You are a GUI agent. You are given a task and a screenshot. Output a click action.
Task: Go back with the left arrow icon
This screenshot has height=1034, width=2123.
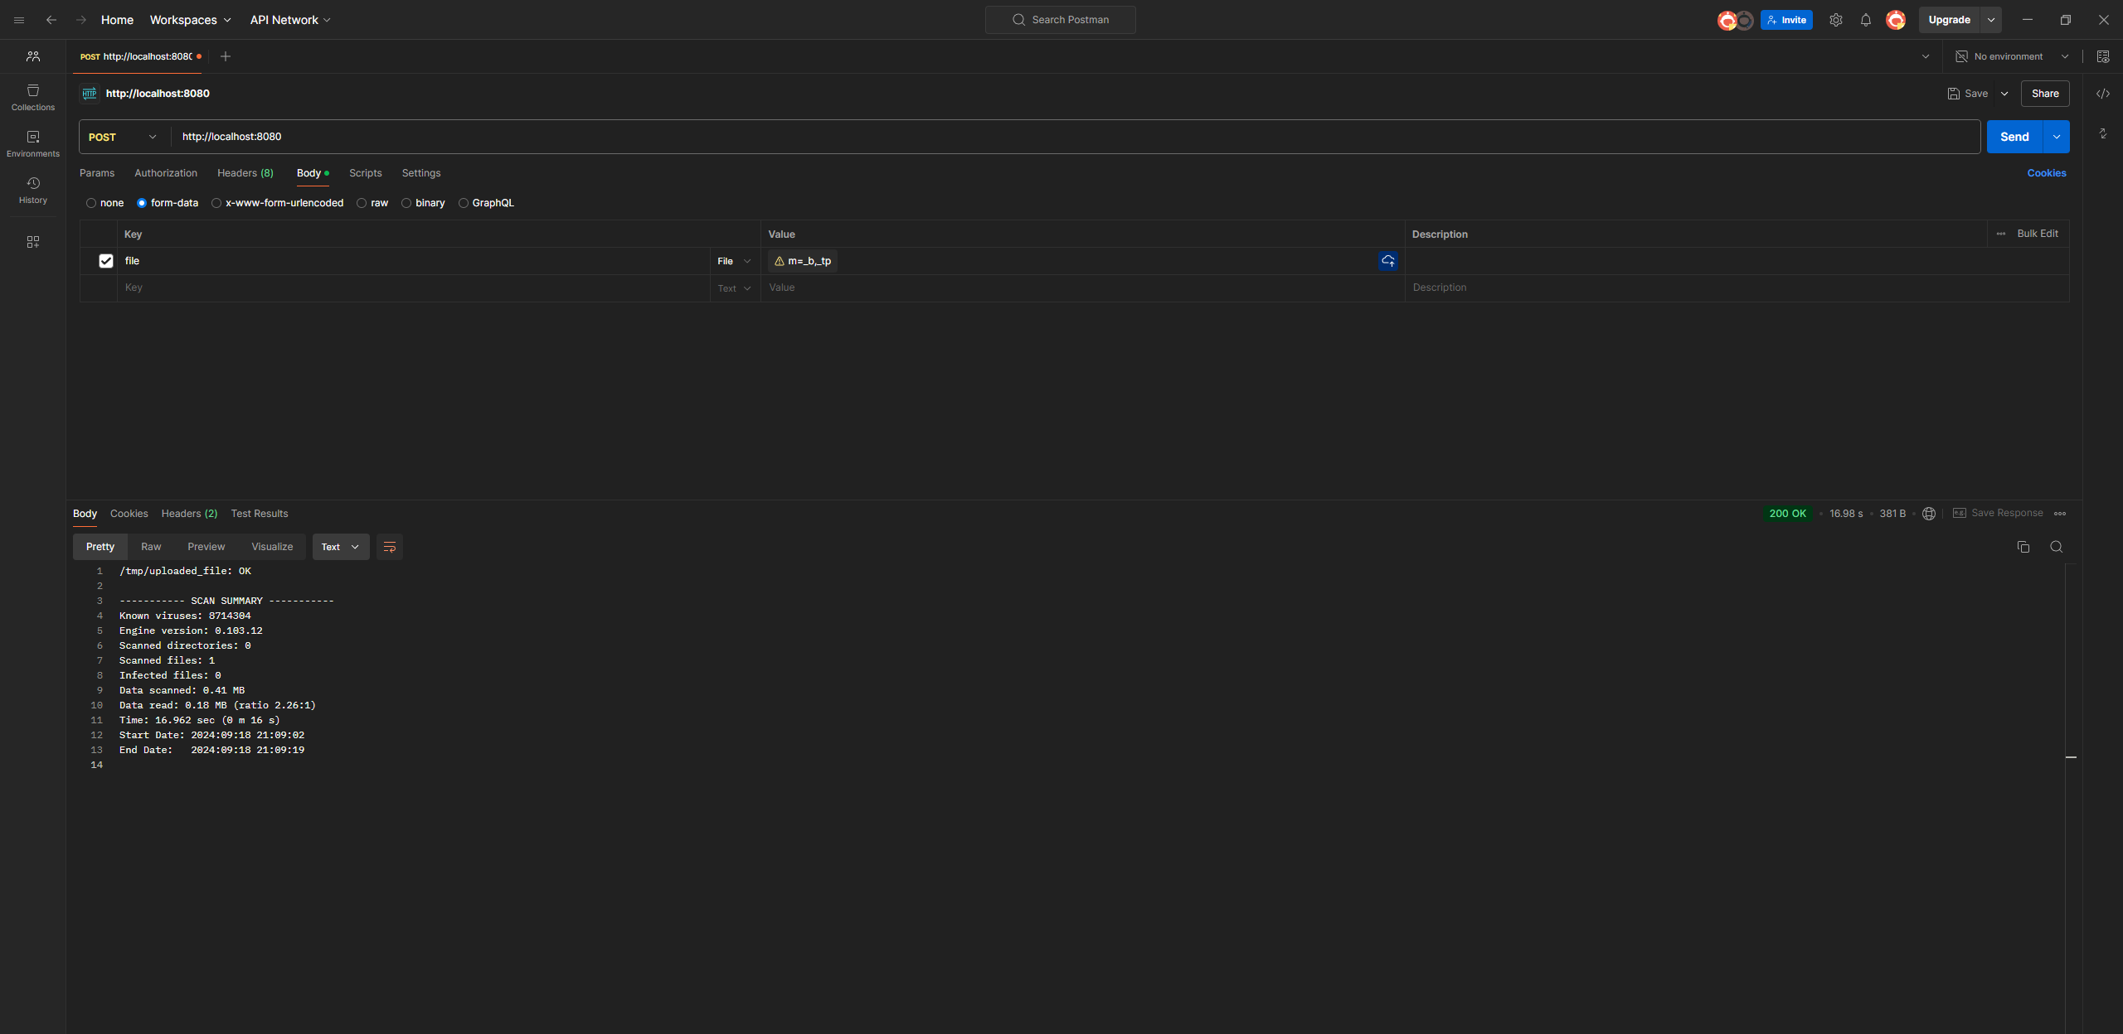tap(51, 20)
